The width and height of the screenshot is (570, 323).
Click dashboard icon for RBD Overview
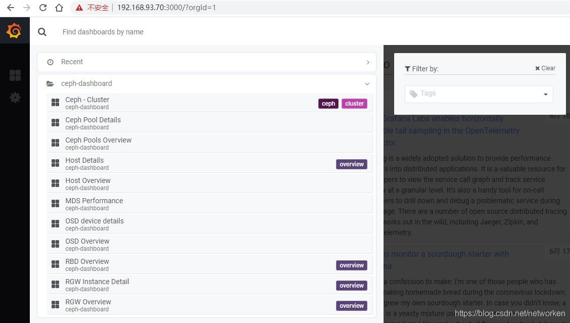(55, 264)
